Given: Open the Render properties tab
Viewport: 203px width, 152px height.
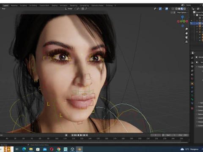Looking at the screenshot, I should (192, 62).
